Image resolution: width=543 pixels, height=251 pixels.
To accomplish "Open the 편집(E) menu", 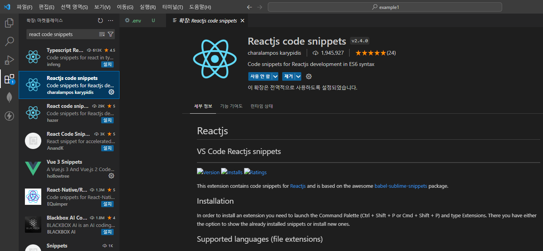I will click(x=47, y=7).
